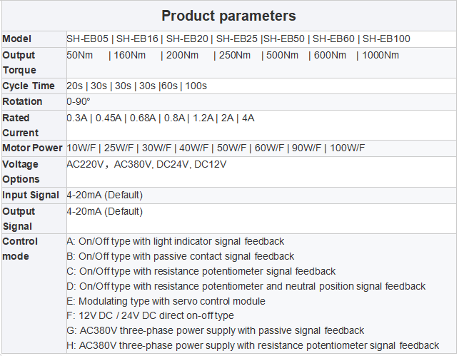Viewport: 459px width, 356px height.
Task: Select the 100W/F motor power value
Action: pos(348,148)
